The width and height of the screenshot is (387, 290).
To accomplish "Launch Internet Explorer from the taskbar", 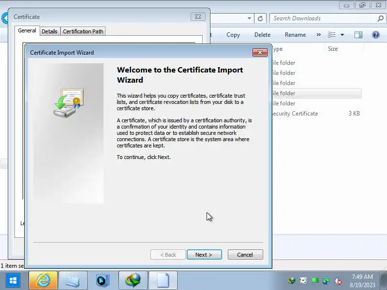I will 43,280.
